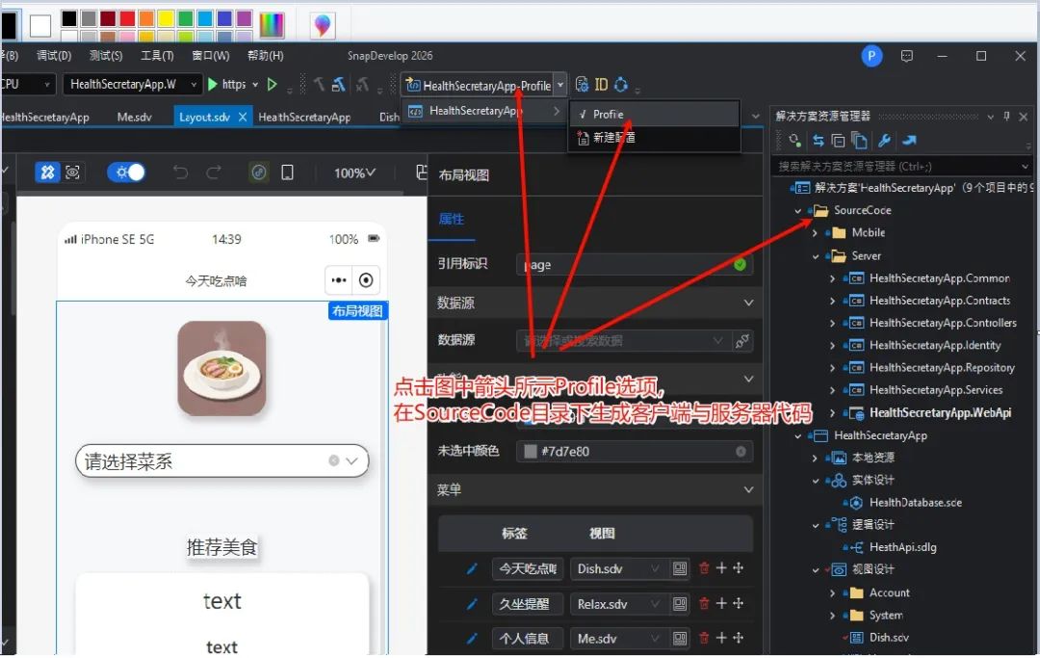
Task: Pin the solution explorer panel
Action: [1006, 116]
